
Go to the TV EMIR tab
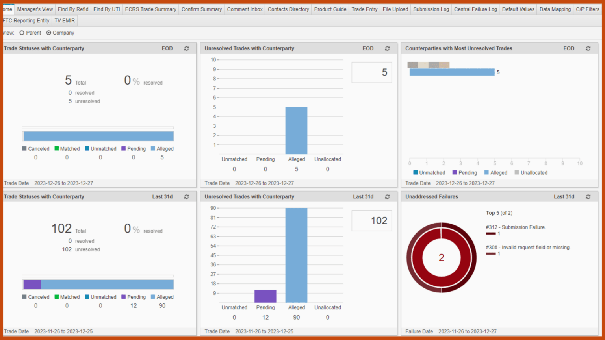[x=65, y=20]
